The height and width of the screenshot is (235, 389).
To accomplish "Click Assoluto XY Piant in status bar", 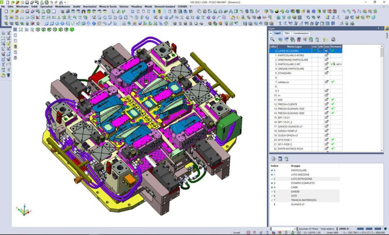I will pyautogui.click(x=308, y=229).
